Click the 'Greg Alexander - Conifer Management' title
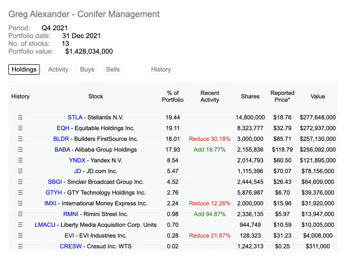Screen dimensions: 349x263 pyautogui.click(x=84, y=14)
